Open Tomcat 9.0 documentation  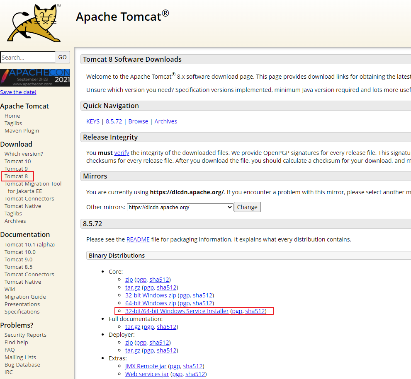[x=18, y=259]
